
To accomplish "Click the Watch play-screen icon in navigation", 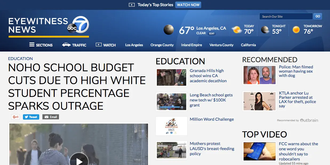I will pos(99,45).
